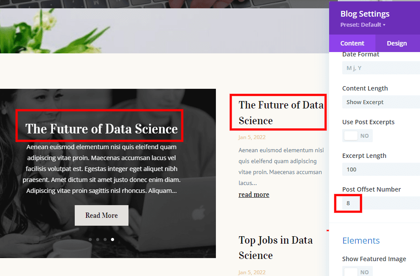Click the Jan 5, 2022 date link
The width and height of the screenshot is (420, 276).
point(252,137)
